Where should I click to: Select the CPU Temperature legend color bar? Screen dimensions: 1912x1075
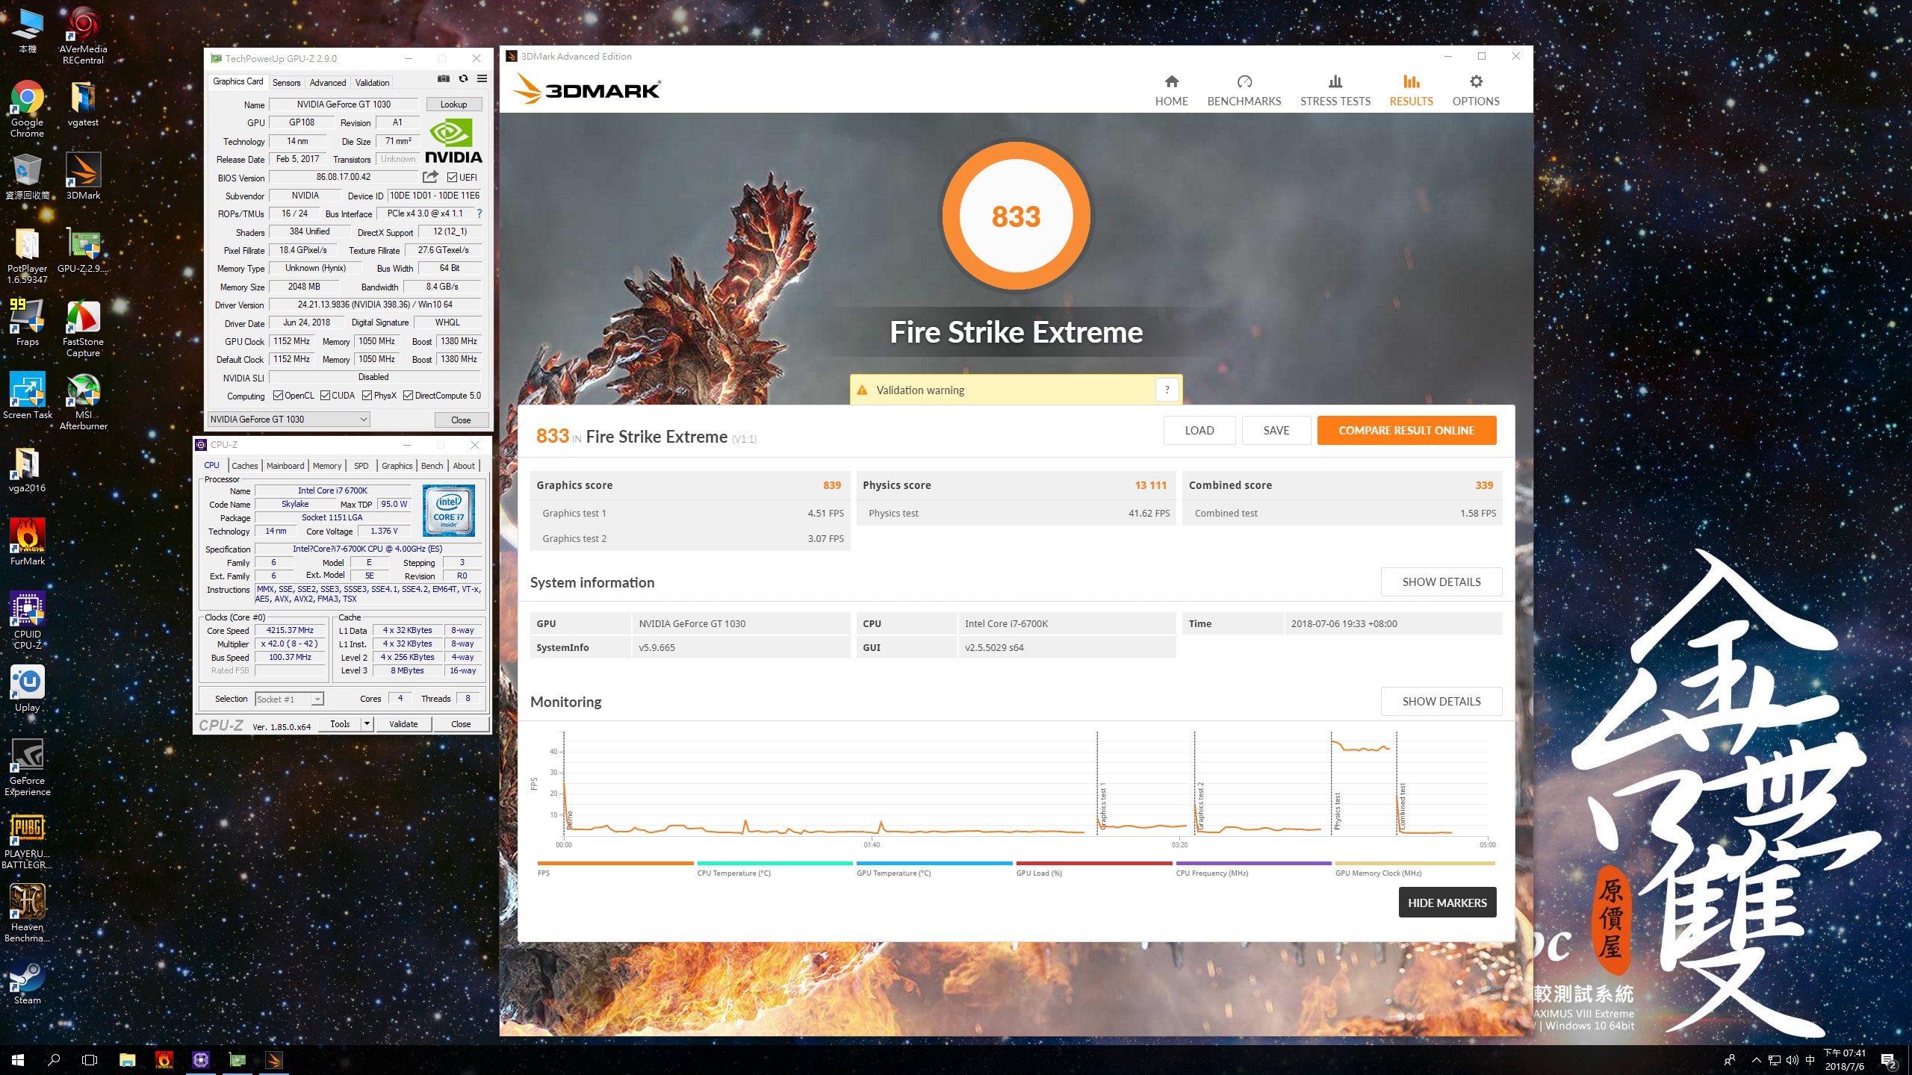click(x=775, y=864)
